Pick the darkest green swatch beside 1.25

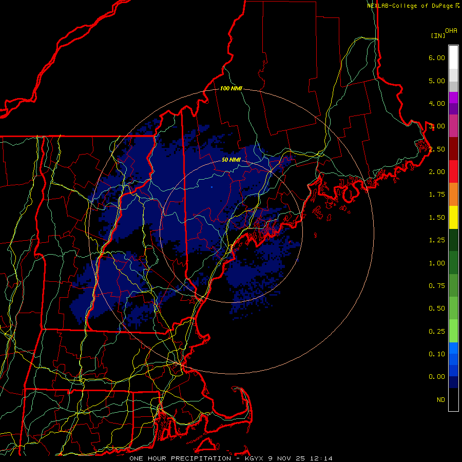tap(453, 240)
